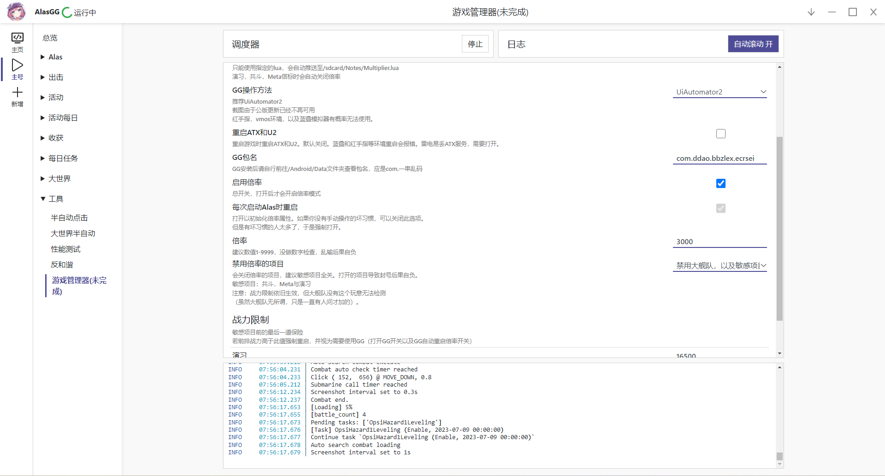Click the 停止 button in the scheduler panel
Image resolution: width=885 pixels, height=476 pixels.
click(475, 44)
